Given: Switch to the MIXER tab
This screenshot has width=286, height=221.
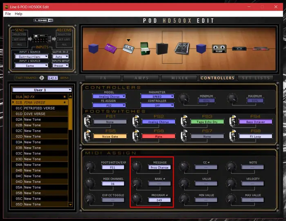Looking at the screenshot, I should (x=179, y=78).
